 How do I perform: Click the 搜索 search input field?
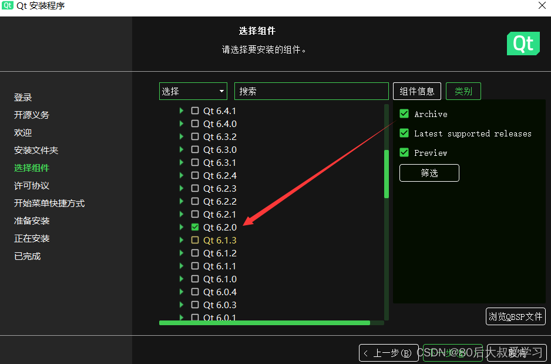(311, 91)
